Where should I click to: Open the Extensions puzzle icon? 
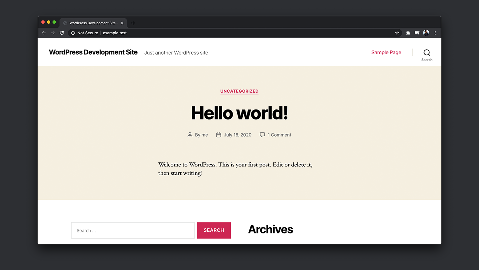[x=408, y=33]
